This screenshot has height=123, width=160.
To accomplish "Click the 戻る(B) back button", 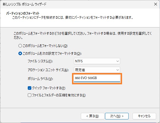I will point(93,116).
